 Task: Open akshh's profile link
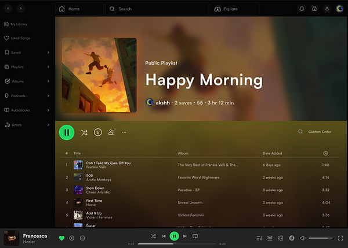162,103
